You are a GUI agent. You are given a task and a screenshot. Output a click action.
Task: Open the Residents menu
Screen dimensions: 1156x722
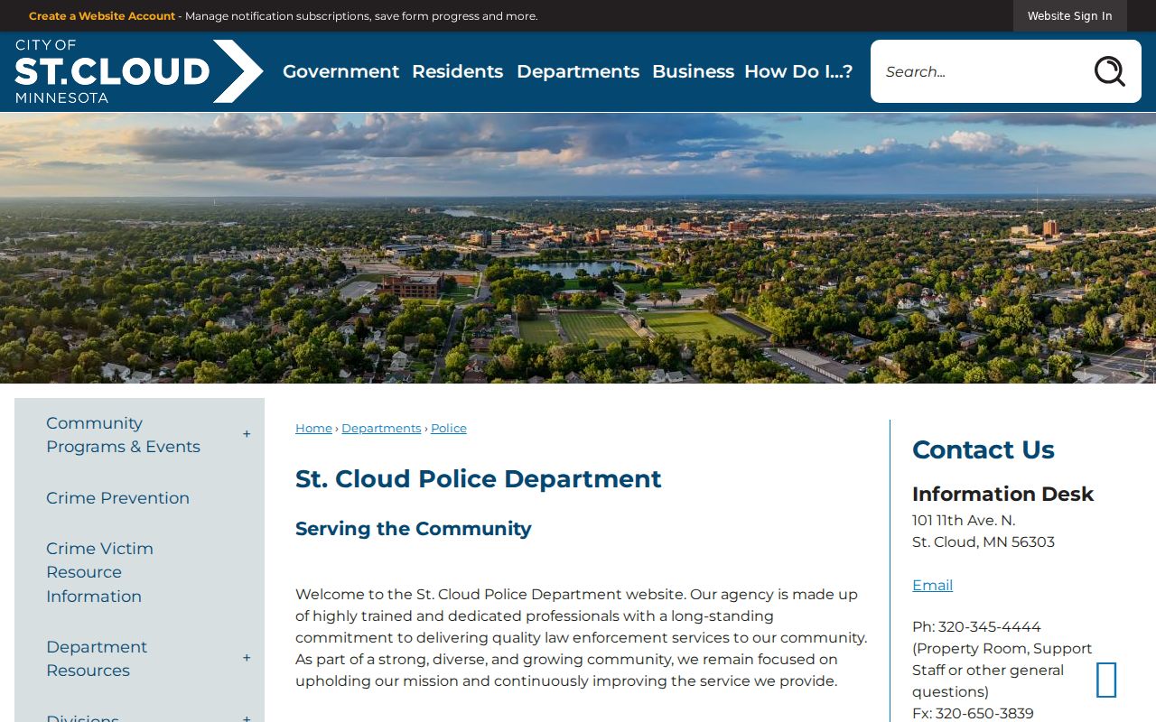458,71
